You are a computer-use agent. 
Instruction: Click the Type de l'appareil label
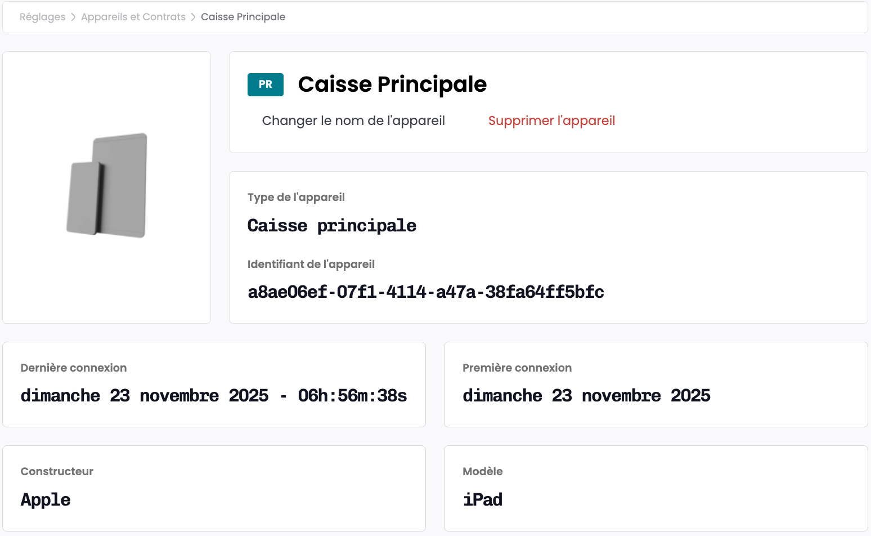coord(296,197)
